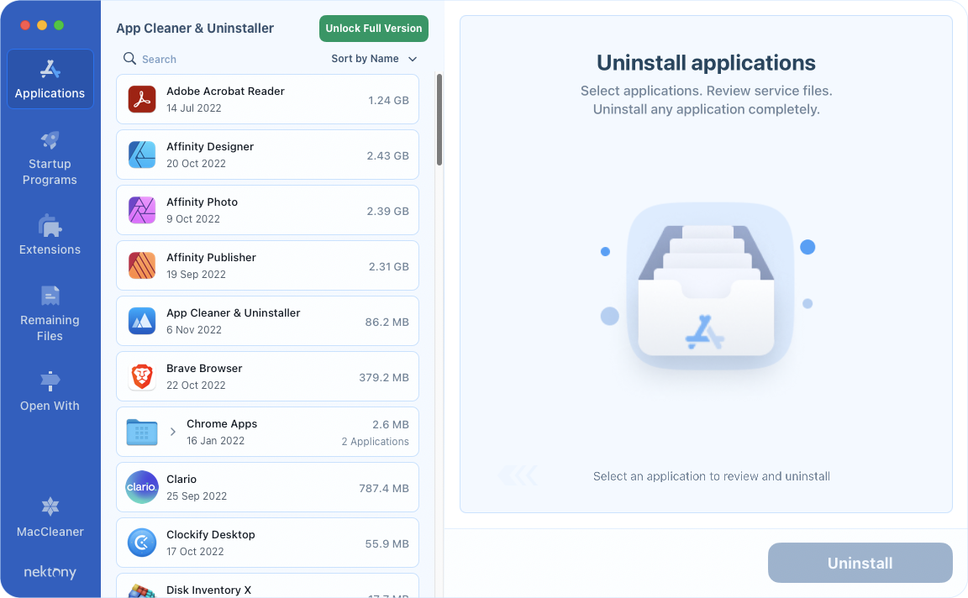This screenshot has height=598, width=968.
Task: Click the 2.31 GB size value
Action: click(x=389, y=267)
